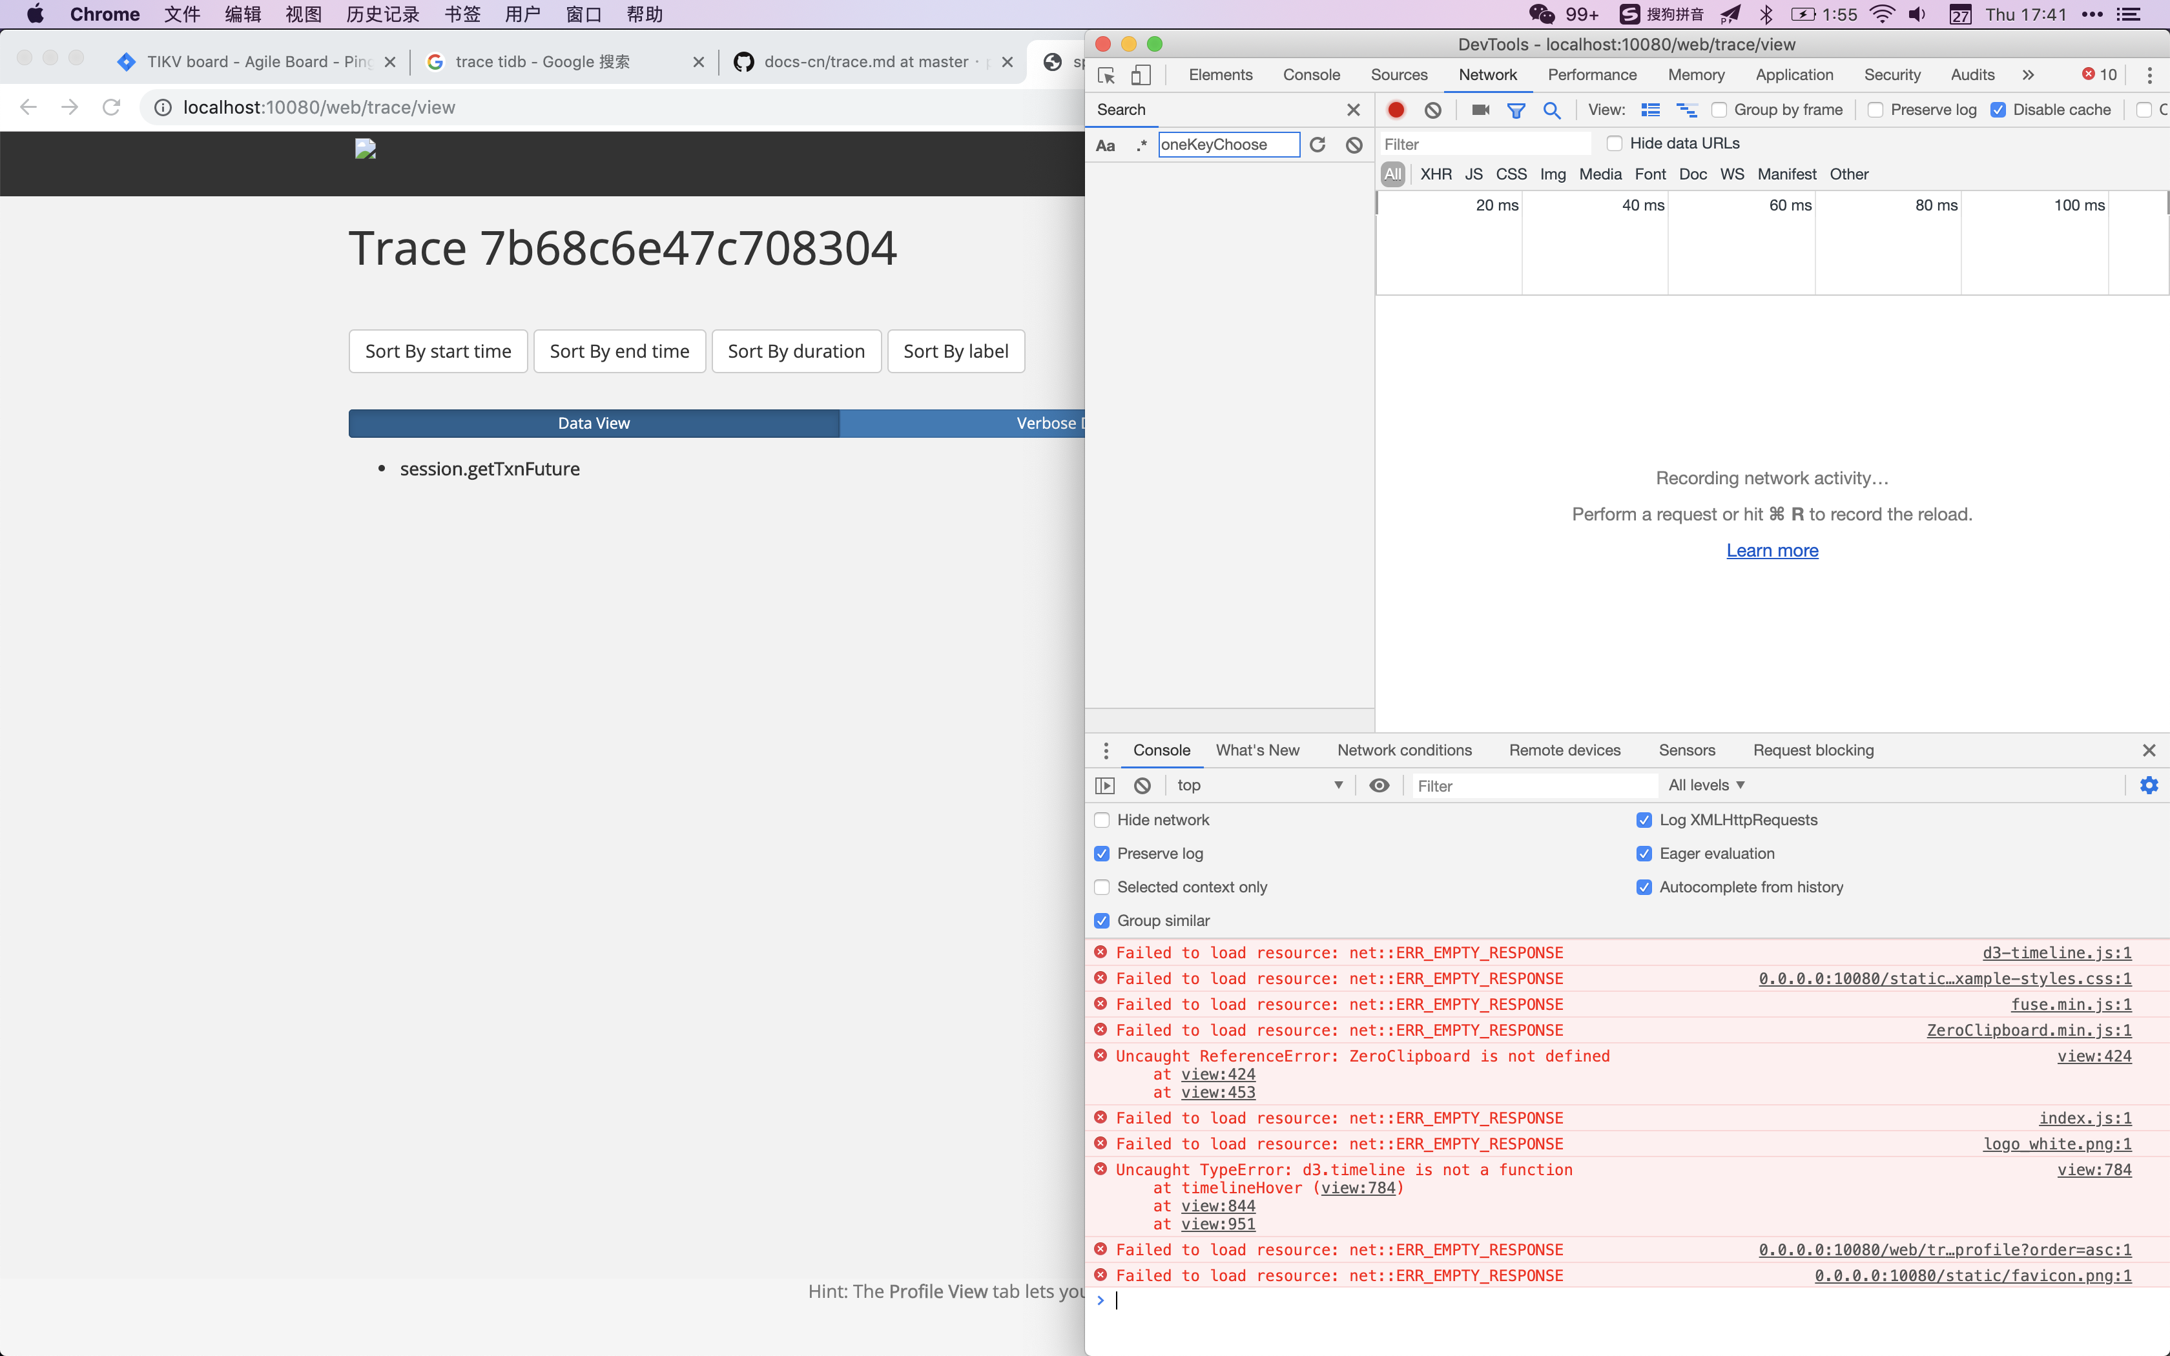The height and width of the screenshot is (1356, 2170).
Task: Switch to the Sources panel tab
Action: (1399, 76)
